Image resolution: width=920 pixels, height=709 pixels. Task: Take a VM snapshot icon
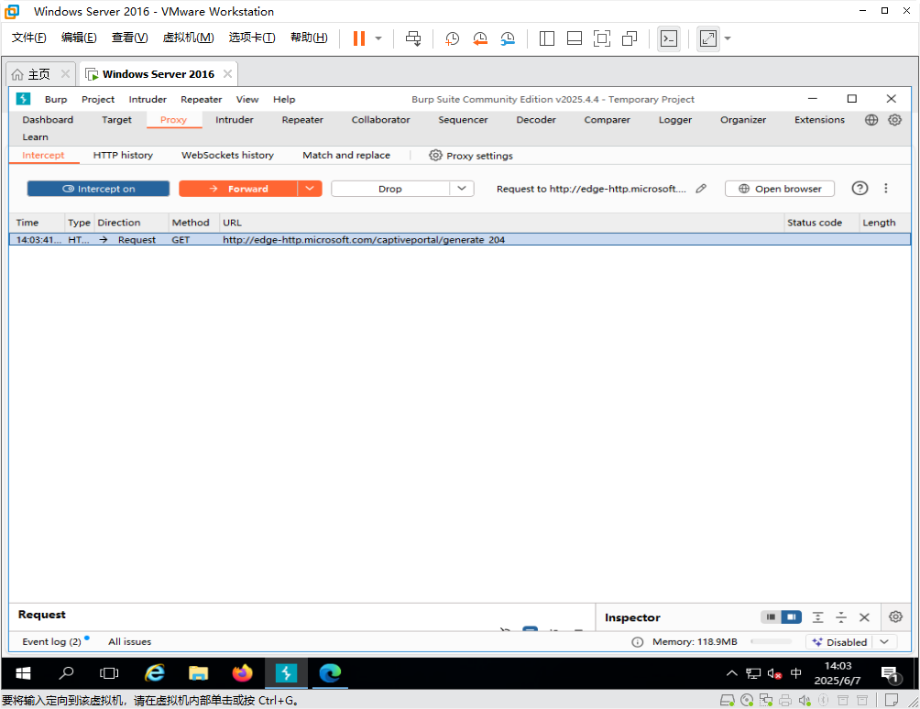pyautogui.click(x=452, y=38)
